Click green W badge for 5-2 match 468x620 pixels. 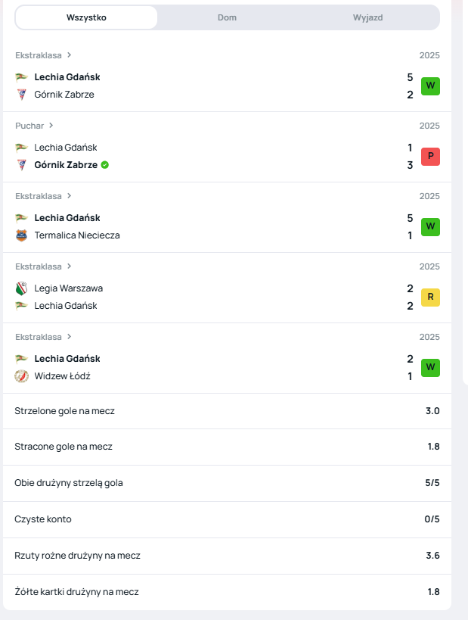pyautogui.click(x=430, y=86)
